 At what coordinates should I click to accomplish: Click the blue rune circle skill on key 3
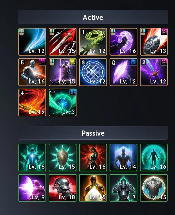click(93, 72)
